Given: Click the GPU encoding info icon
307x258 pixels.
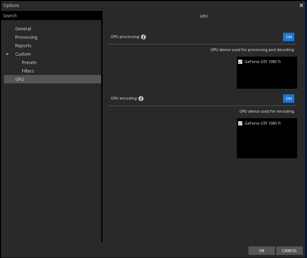Looking at the screenshot, I should coord(141,99).
